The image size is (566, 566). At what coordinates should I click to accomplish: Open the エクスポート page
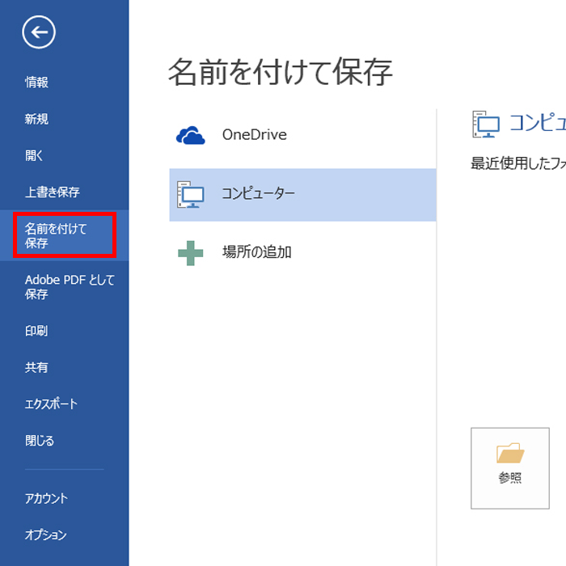51,404
